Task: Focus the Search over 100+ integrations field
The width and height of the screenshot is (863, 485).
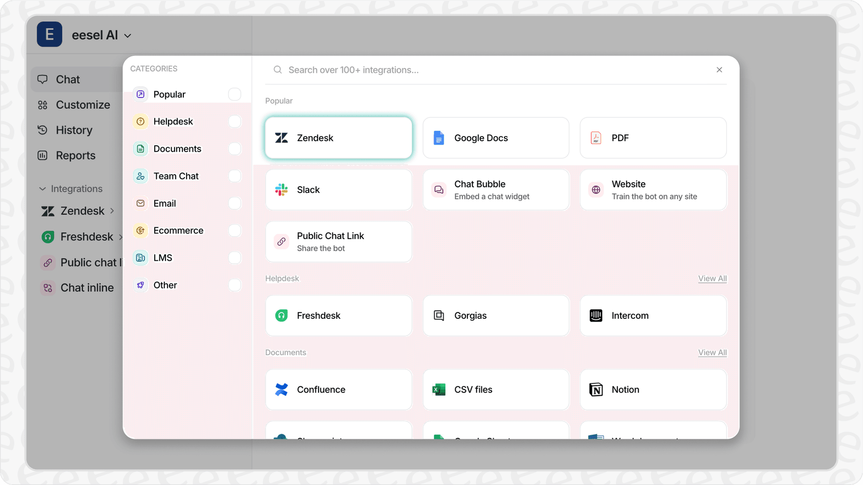Action: tap(496, 70)
